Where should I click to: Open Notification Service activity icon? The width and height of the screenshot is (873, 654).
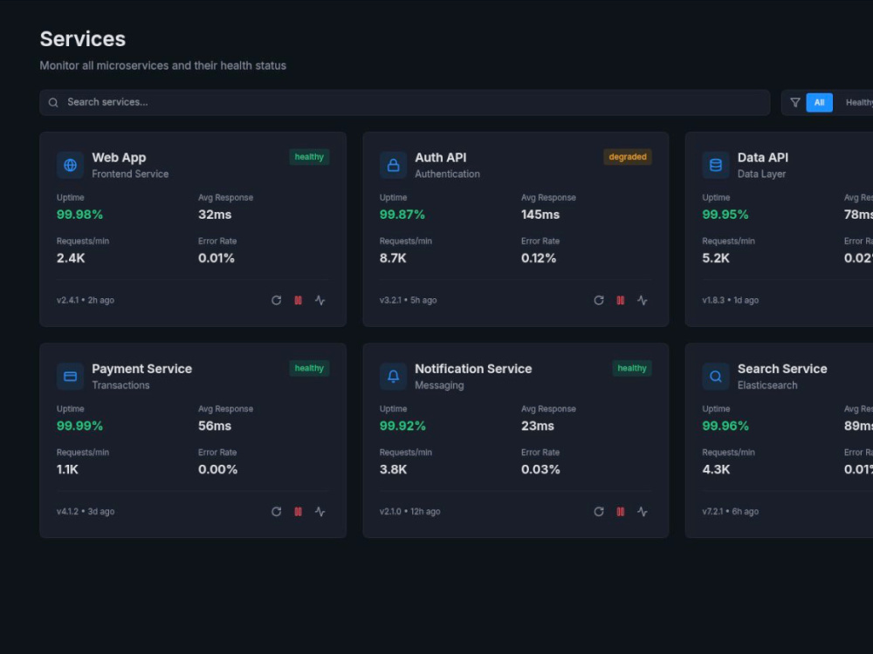pos(643,512)
